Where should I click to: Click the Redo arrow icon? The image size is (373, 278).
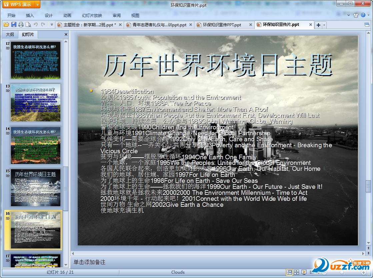point(43,24)
